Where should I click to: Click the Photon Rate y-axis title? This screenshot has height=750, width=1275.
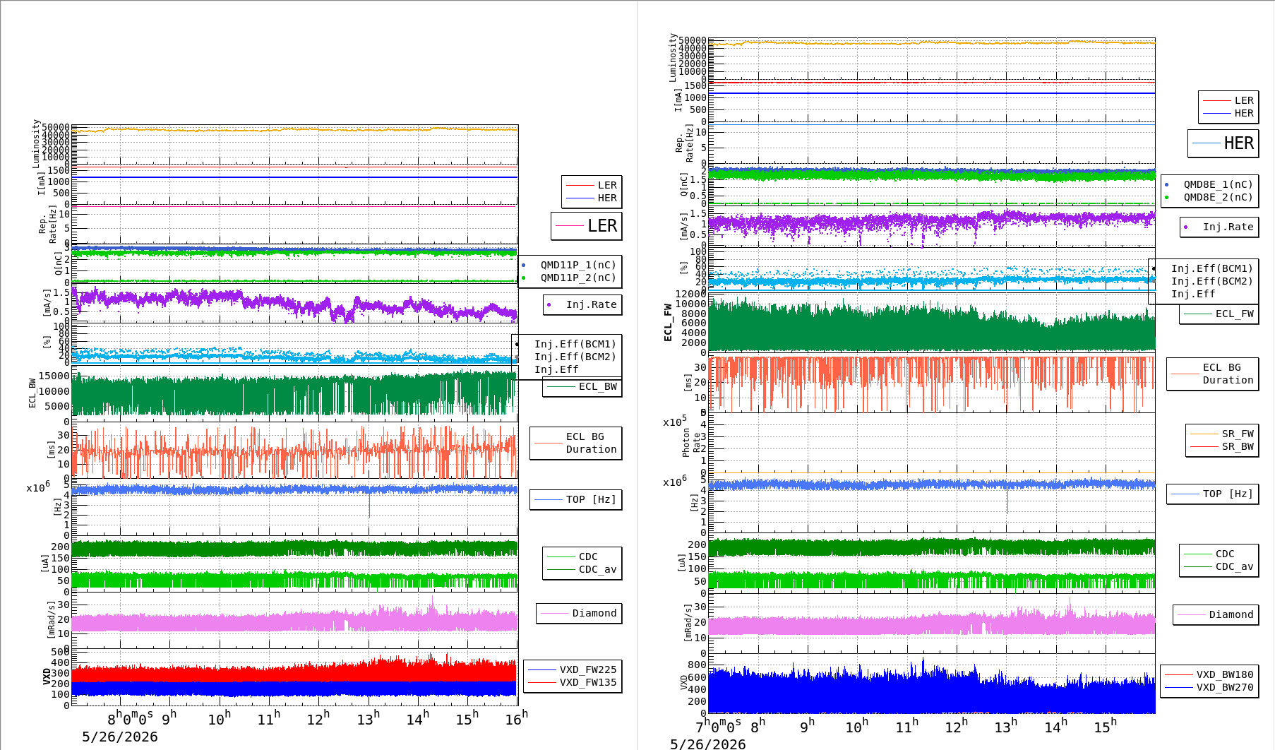691,444
